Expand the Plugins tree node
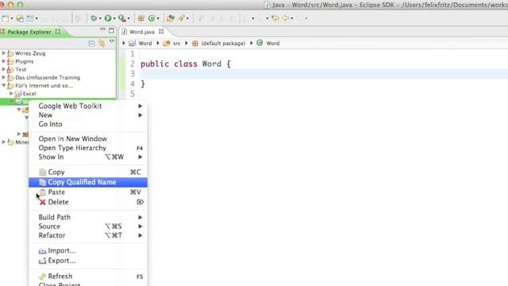 (3, 61)
